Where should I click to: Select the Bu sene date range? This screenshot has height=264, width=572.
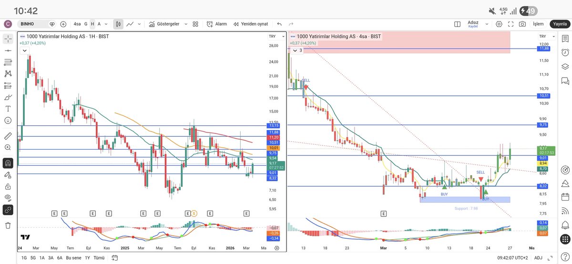(74, 258)
